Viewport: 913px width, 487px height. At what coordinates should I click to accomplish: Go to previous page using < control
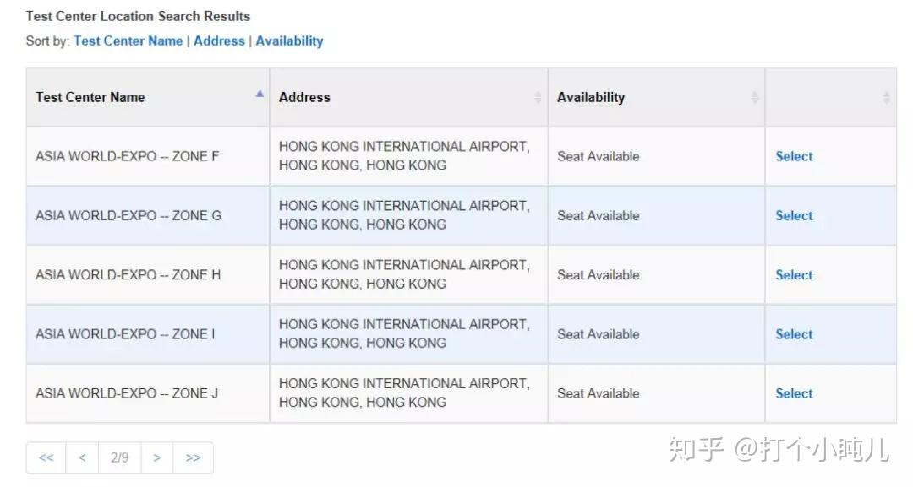click(82, 457)
